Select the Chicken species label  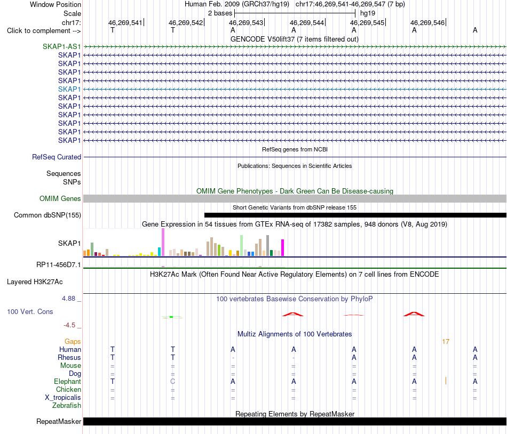68,389
